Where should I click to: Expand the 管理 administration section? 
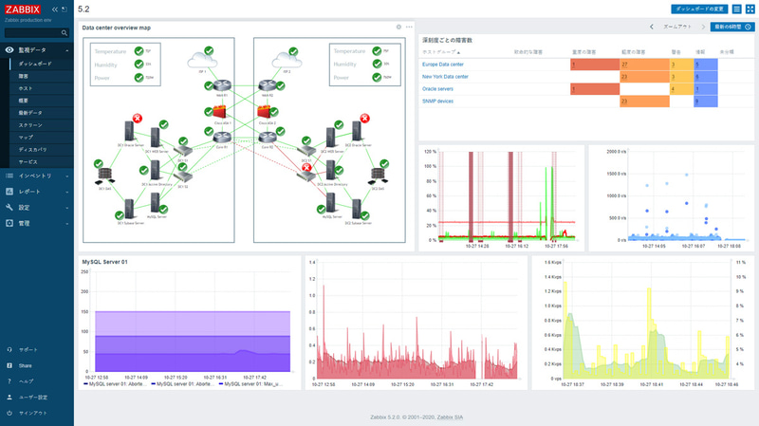click(x=37, y=223)
